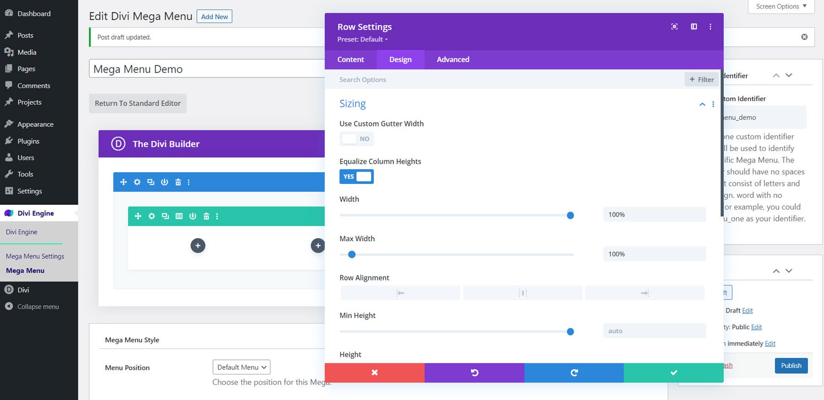Screen dimensions: 824x400
Task: Snap Row Settings modal to sidebar
Action: (694, 27)
